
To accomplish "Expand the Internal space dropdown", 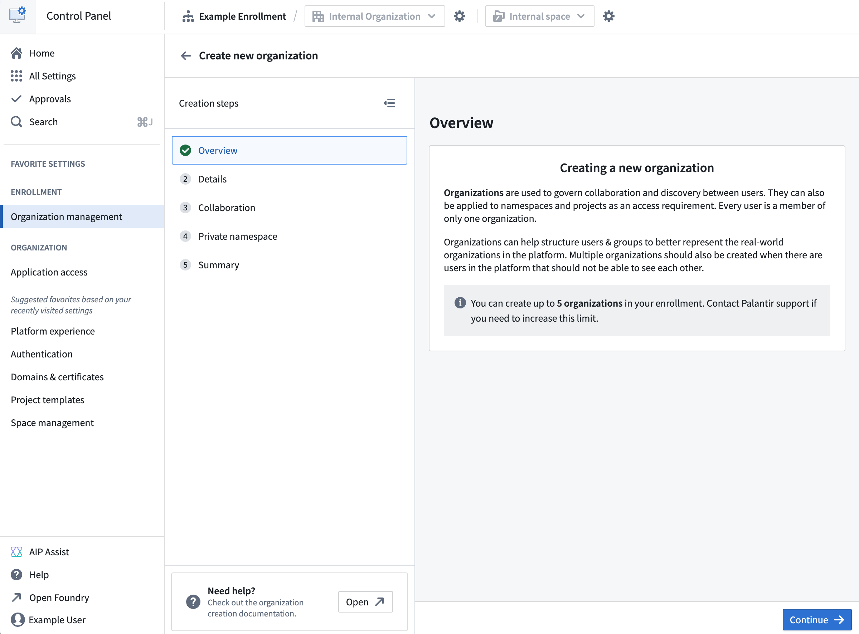I will (x=540, y=16).
